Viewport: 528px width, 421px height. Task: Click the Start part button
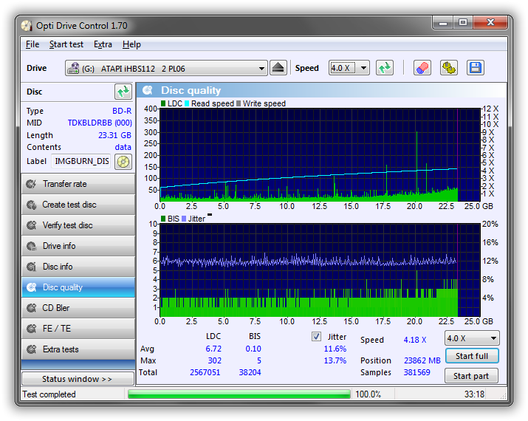471,376
